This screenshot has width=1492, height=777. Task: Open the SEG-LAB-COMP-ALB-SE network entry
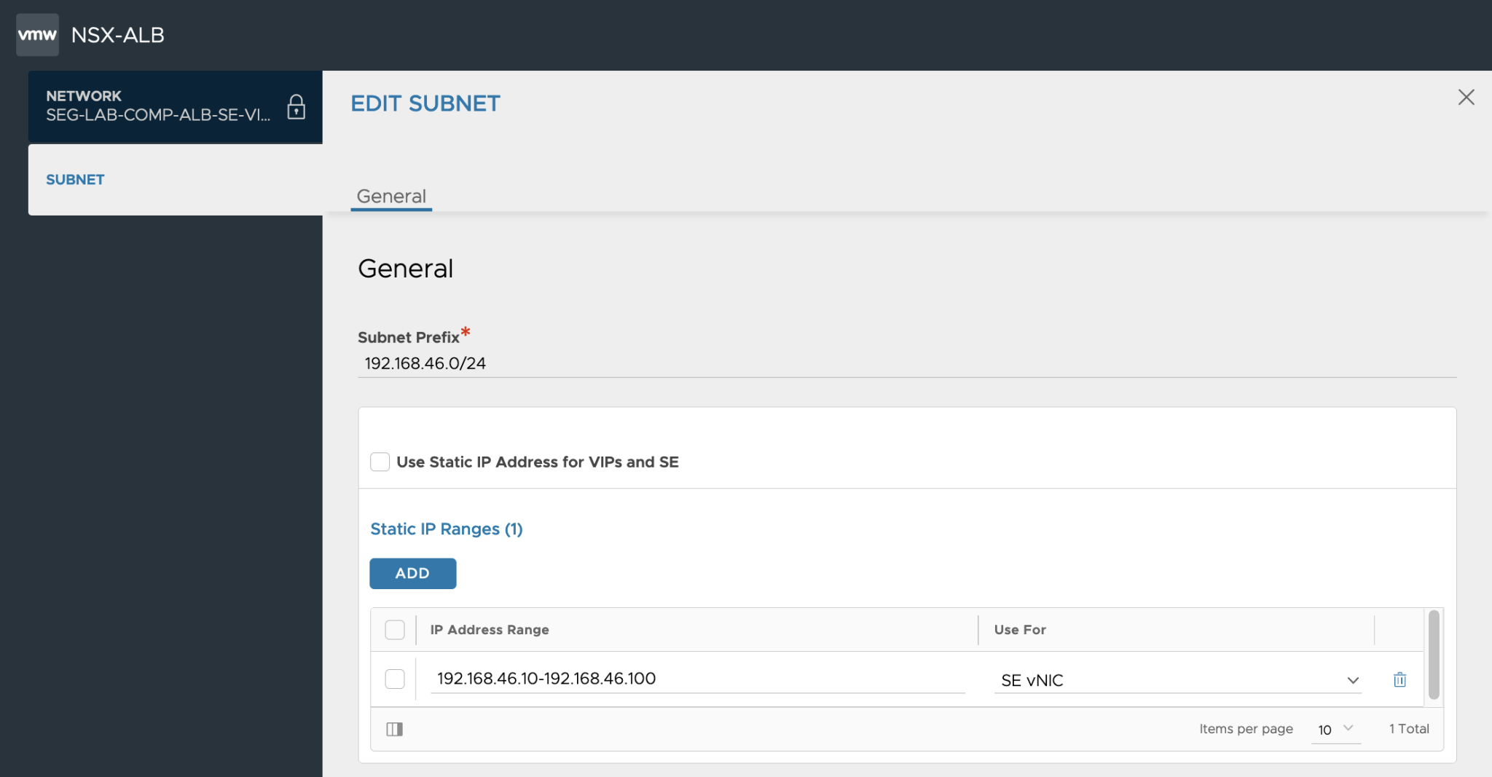point(157,107)
